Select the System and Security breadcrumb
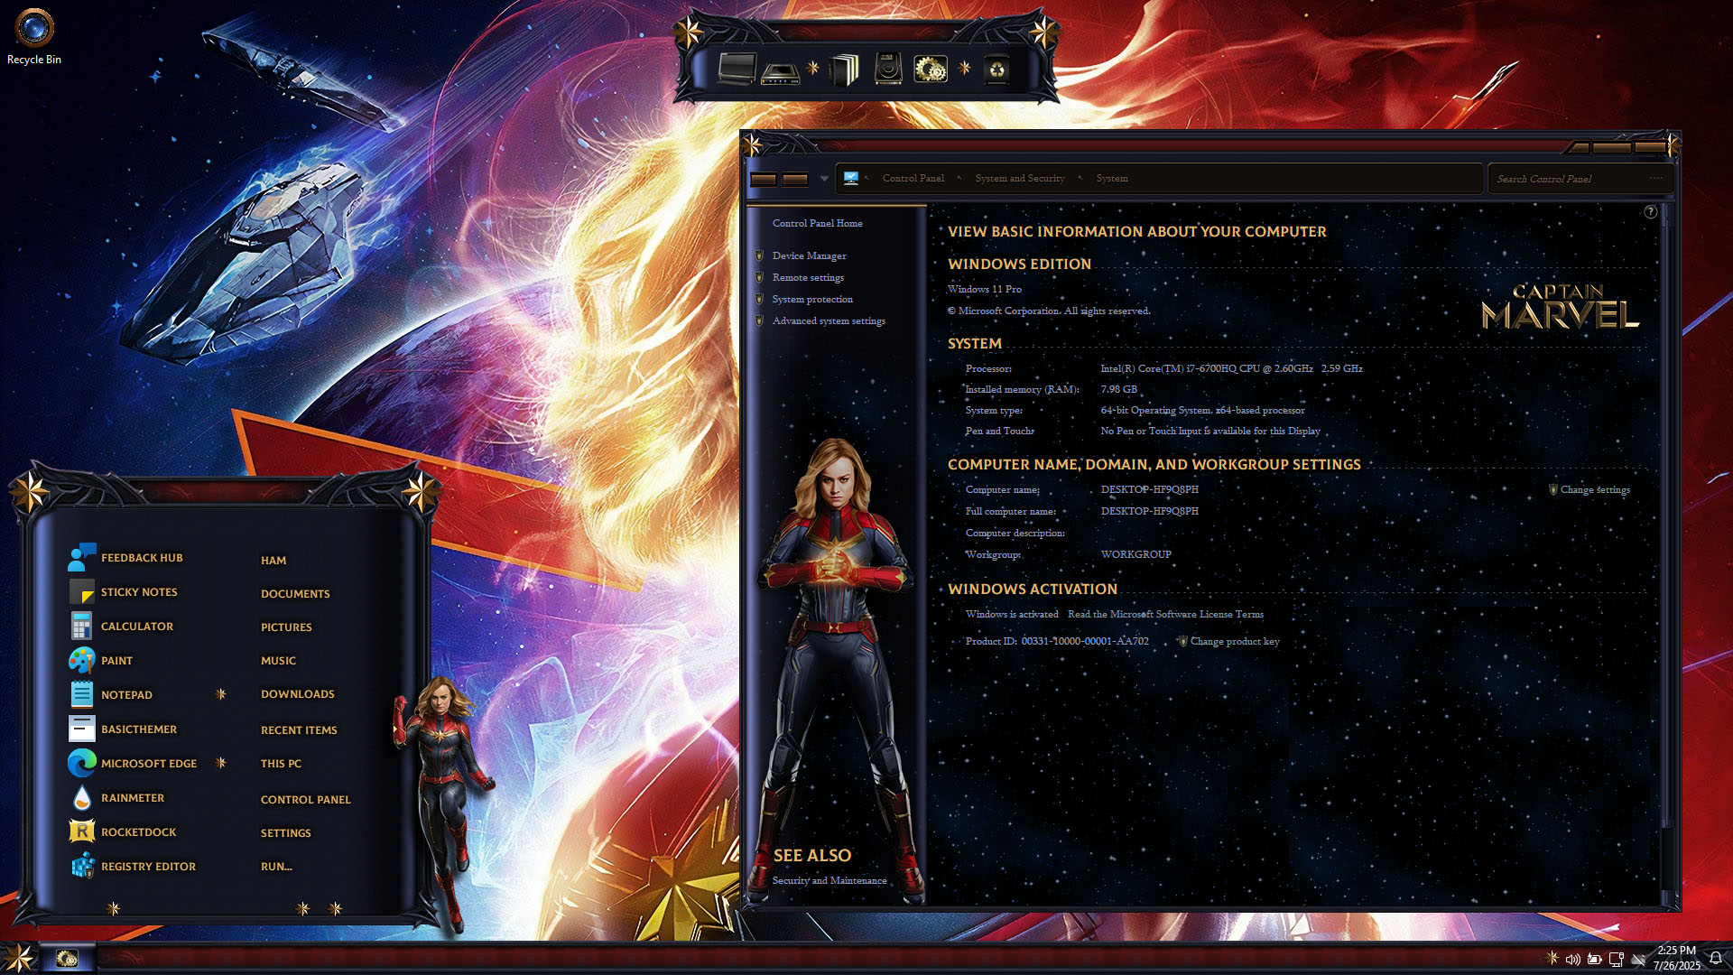The width and height of the screenshot is (1733, 975). (1020, 178)
